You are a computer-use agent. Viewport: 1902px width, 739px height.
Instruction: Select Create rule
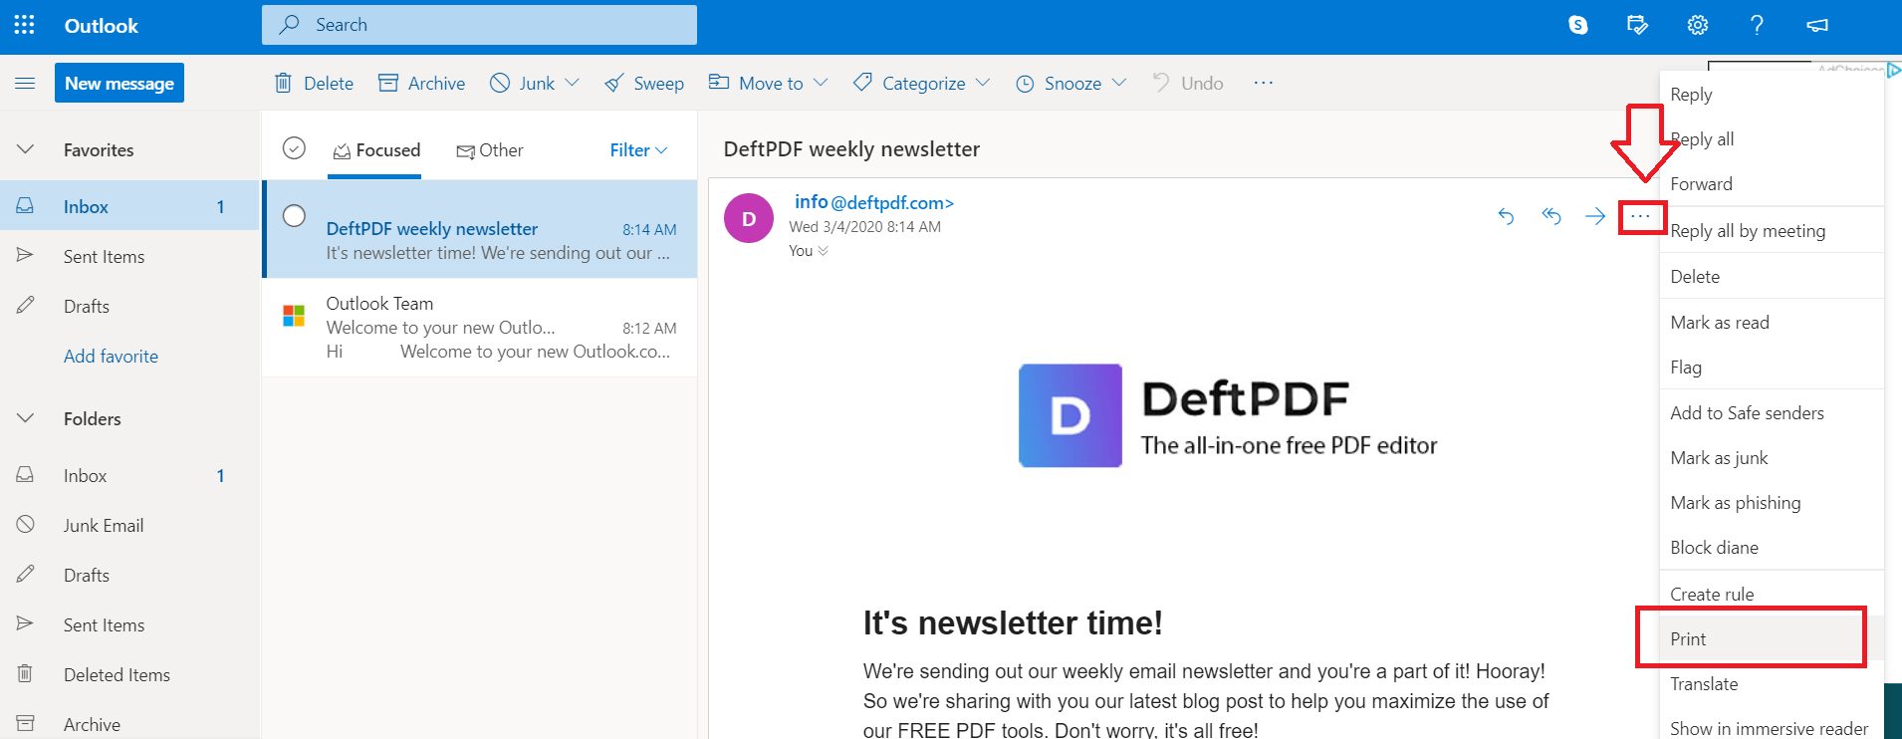(x=1772, y=595)
